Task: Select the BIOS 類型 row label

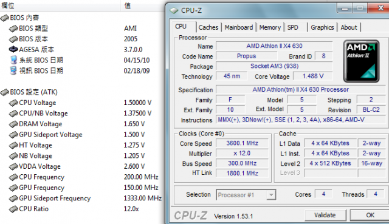Action: (33, 29)
